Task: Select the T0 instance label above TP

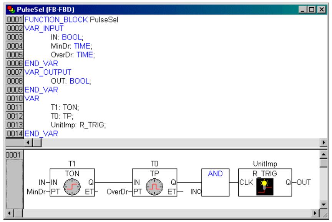Action: click(154, 164)
